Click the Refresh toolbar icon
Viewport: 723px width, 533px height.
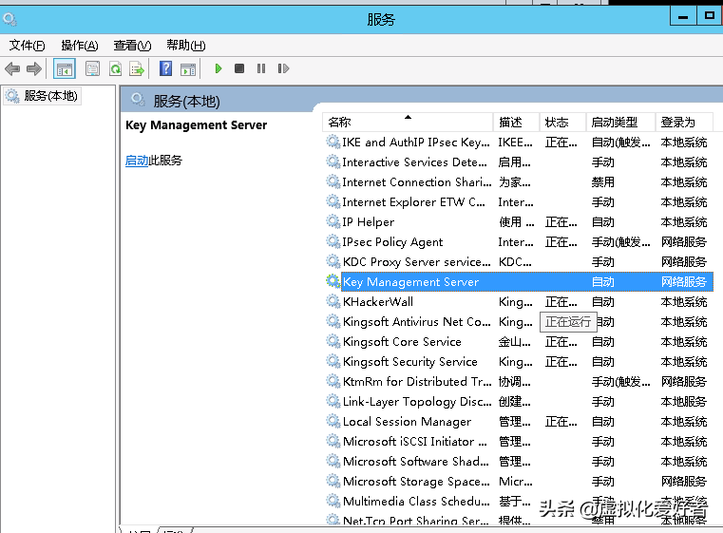115,69
